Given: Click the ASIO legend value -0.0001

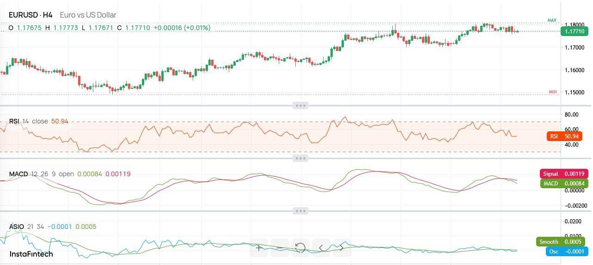Looking at the screenshot, I should [x=60, y=227].
